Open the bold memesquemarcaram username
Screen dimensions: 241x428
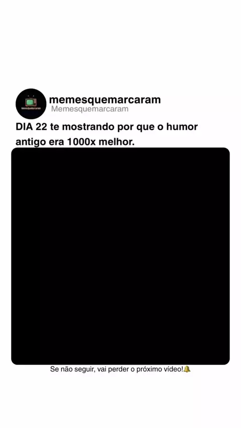[x=105, y=100]
